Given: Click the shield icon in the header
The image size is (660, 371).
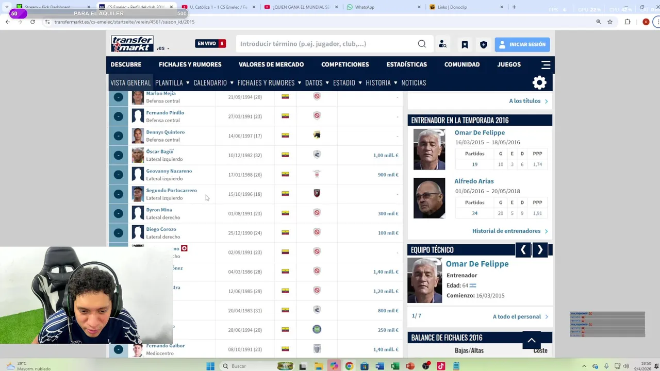Looking at the screenshot, I should (483, 45).
